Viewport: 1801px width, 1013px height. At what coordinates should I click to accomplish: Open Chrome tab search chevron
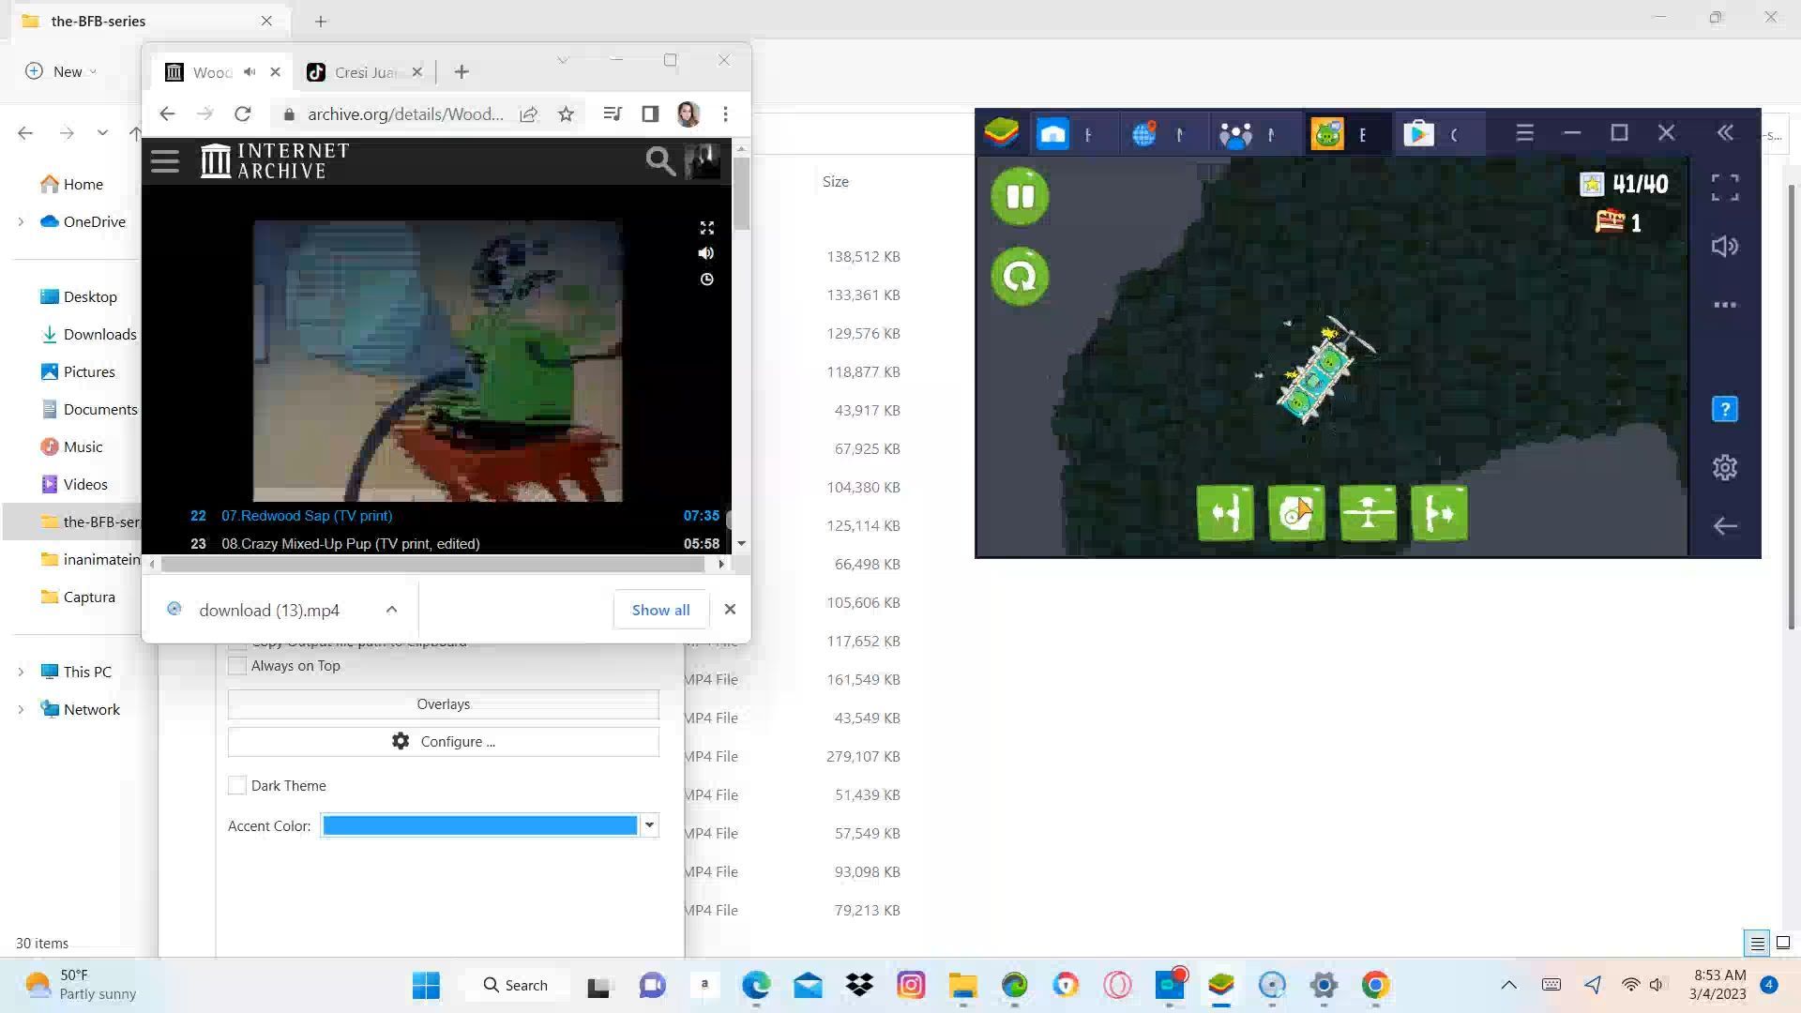[x=563, y=60]
